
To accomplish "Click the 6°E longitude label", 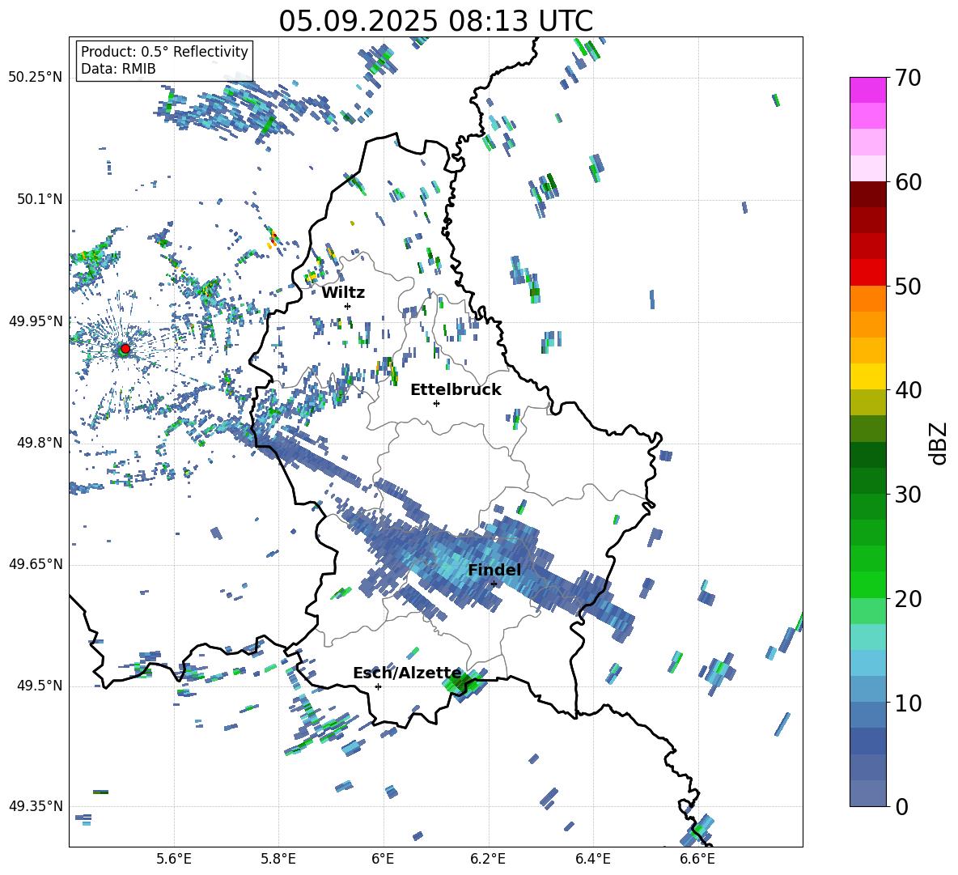I will (383, 859).
